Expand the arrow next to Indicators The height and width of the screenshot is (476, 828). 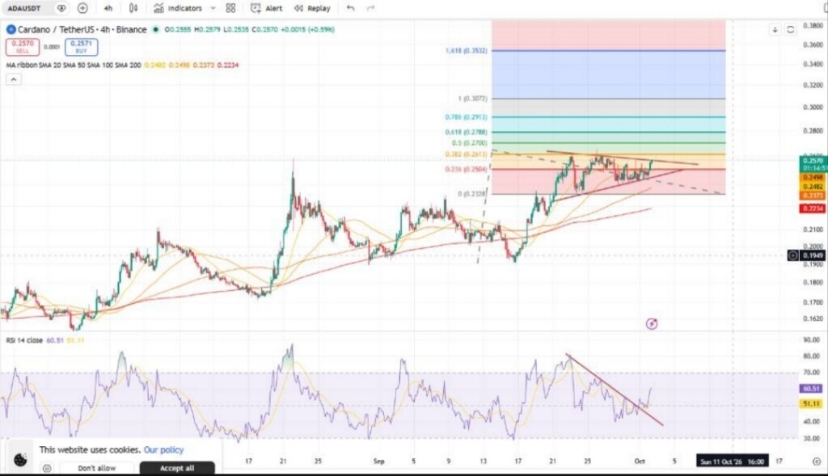[213, 8]
